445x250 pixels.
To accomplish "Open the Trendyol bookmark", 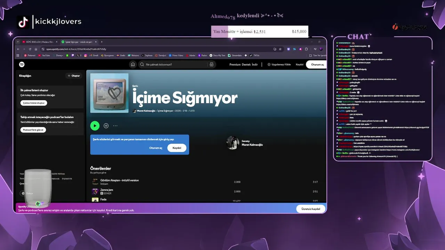I will (x=161, y=55).
